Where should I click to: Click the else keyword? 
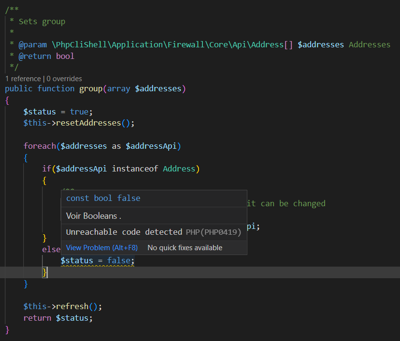(x=51, y=249)
